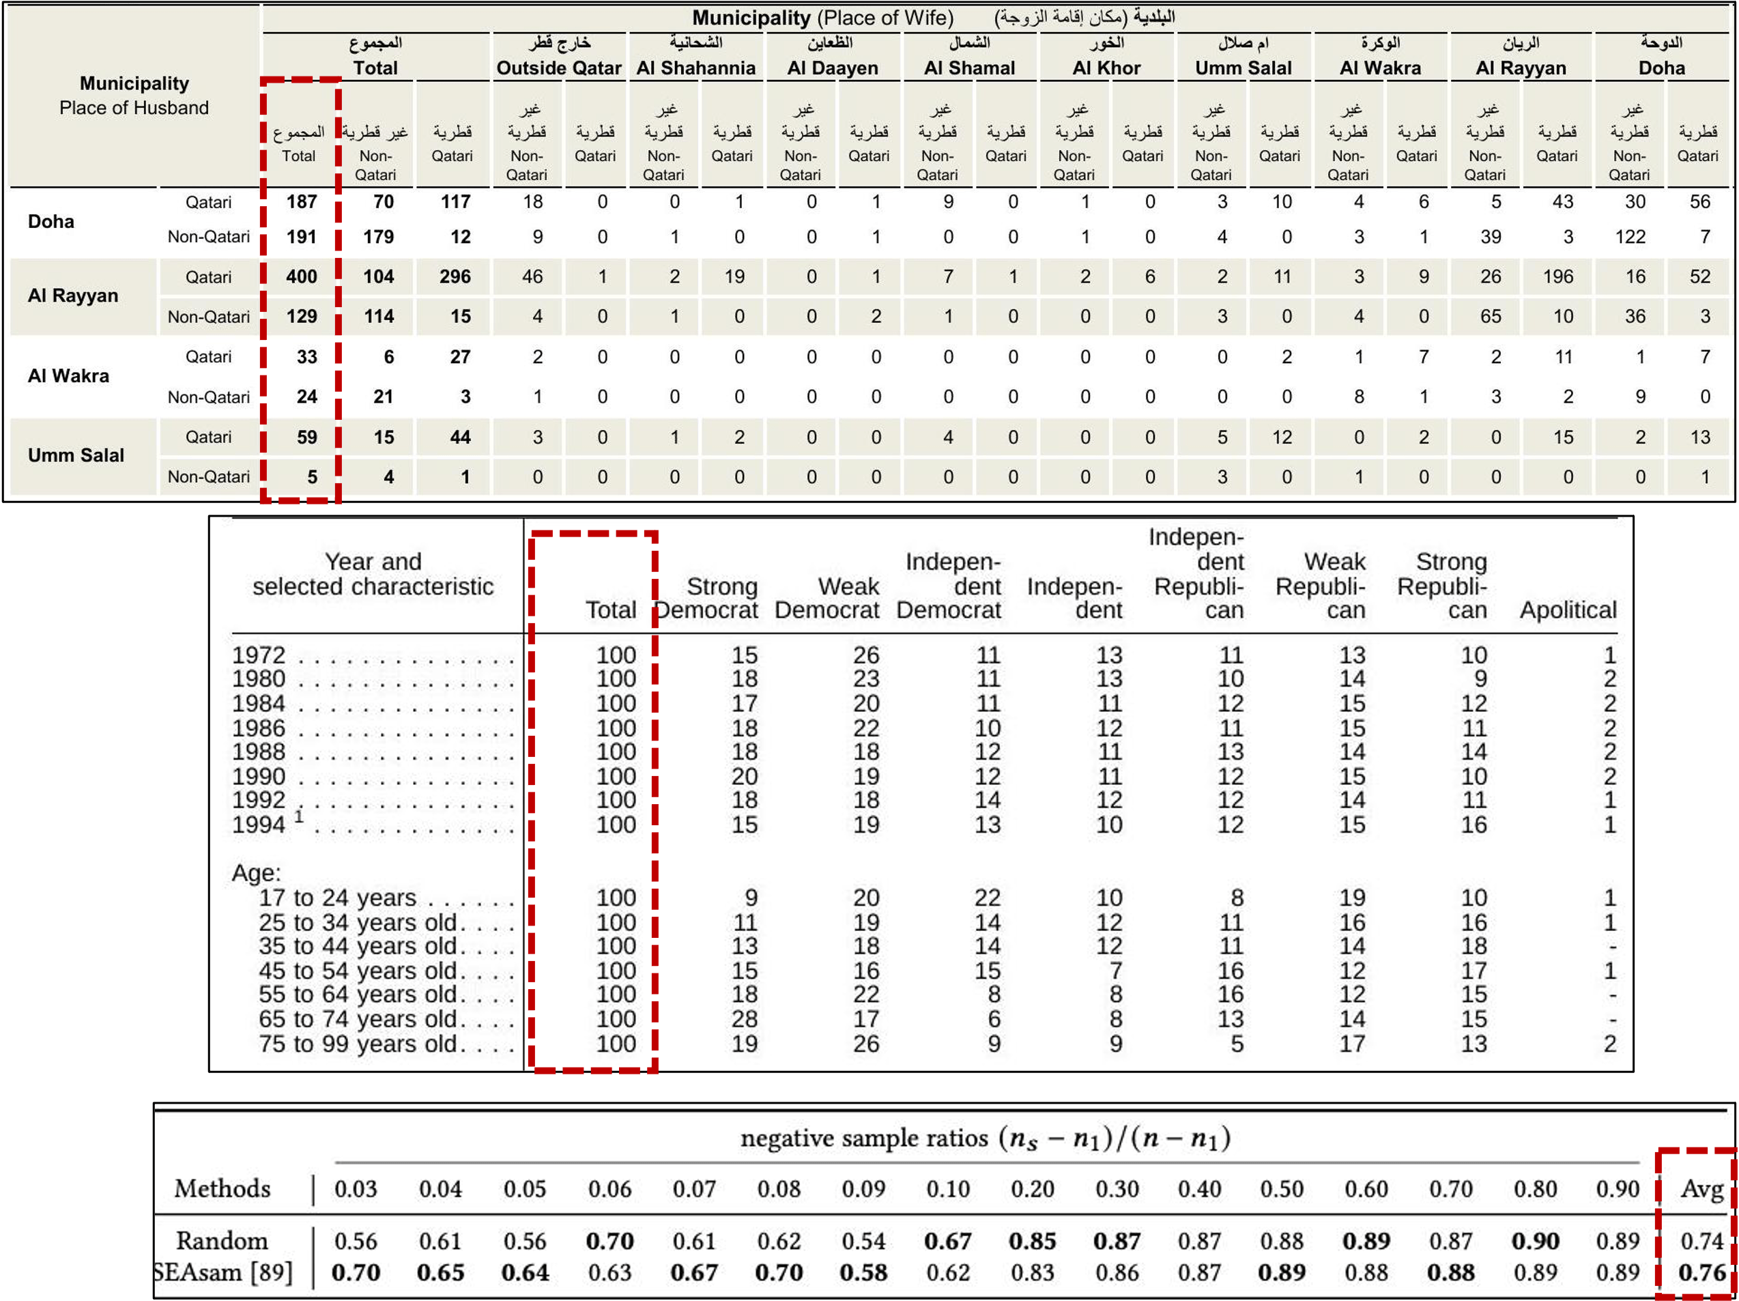Image resolution: width=1739 pixels, height=1301 pixels.
Task: Click the Al Daayen column header
Action: pos(832,68)
